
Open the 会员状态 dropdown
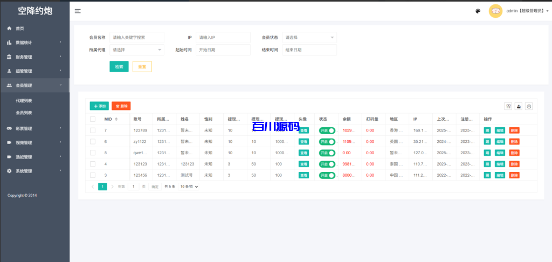click(309, 38)
